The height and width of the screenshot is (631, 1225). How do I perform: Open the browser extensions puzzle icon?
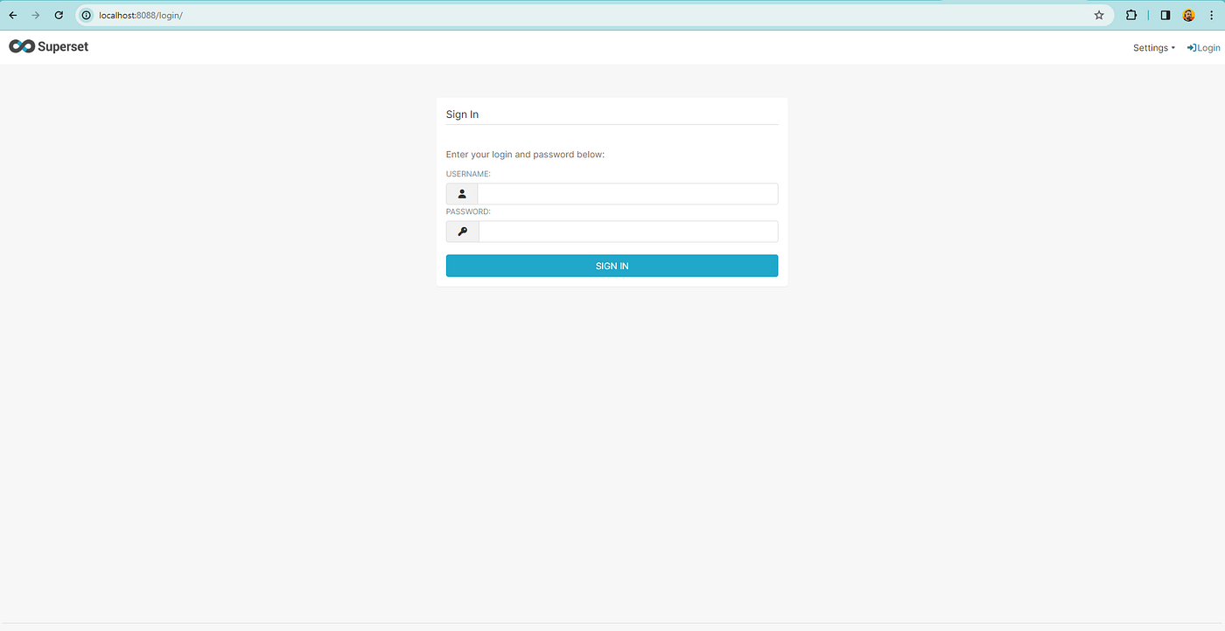click(1131, 15)
